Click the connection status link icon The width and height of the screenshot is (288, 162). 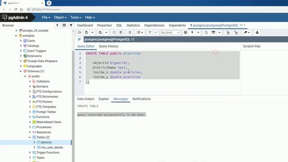coord(79,39)
